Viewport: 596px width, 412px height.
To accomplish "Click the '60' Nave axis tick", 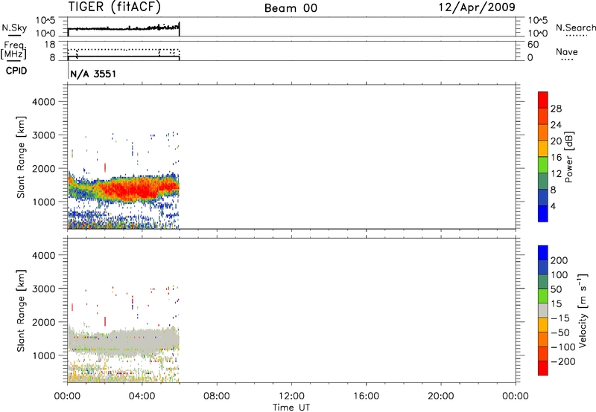I will (x=533, y=45).
